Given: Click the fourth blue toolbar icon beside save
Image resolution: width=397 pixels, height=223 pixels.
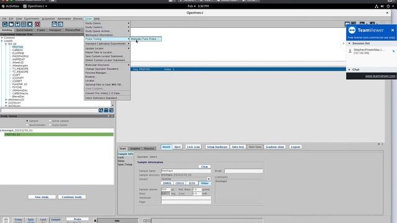Looking at the screenshot, I should [x=24, y=24].
